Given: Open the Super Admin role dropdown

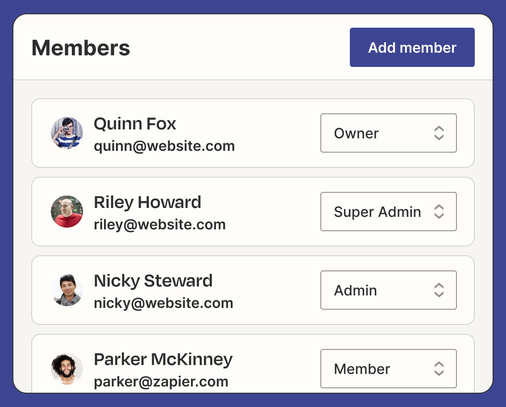Looking at the screenshot, I should pyautogui.click(x=388, y=212).
